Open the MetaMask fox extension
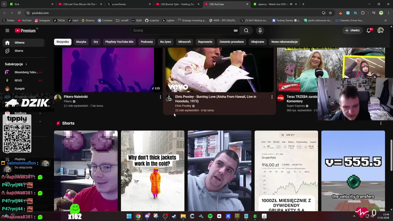The image size is (393, 221). point(340,13)
